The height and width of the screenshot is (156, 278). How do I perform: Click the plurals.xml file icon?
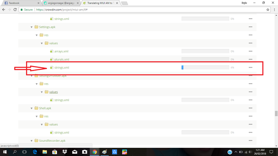51,59
